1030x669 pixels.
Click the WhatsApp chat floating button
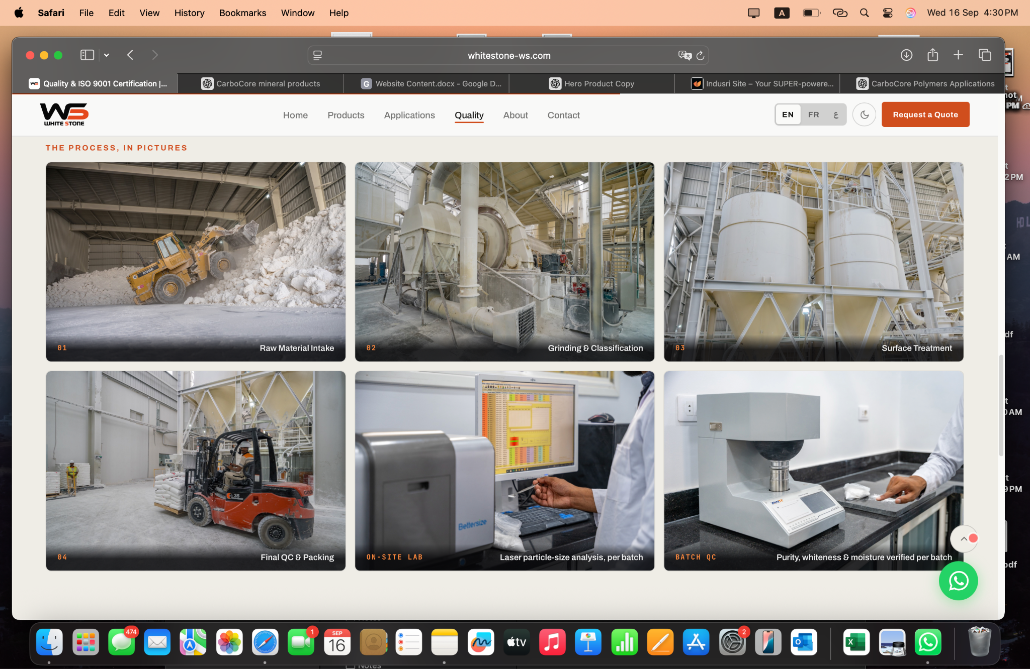pos(958,581)
